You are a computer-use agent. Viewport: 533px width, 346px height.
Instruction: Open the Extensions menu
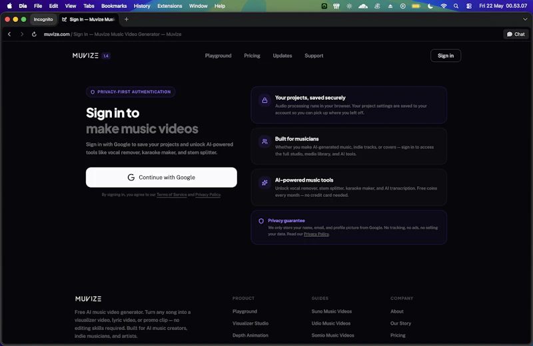coord(170,6)
